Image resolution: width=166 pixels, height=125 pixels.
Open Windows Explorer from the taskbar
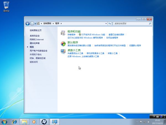coord(24,122)
